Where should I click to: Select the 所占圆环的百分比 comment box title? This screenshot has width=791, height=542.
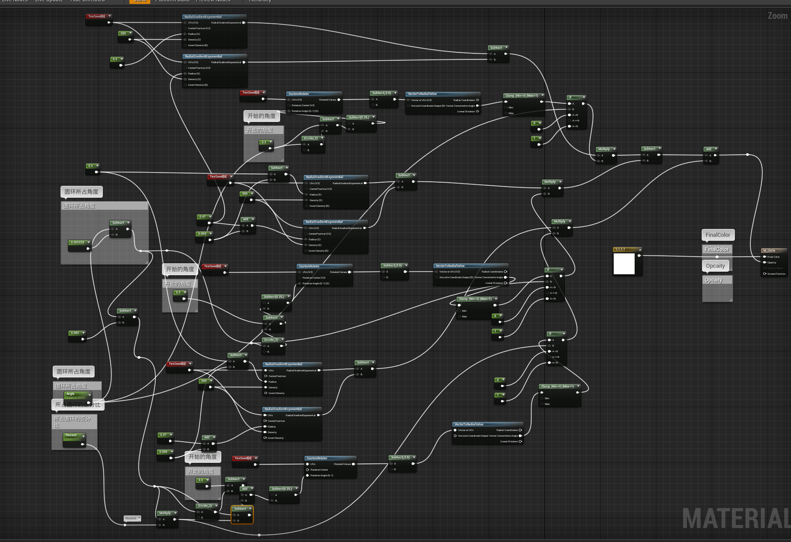tap(74, 422)
